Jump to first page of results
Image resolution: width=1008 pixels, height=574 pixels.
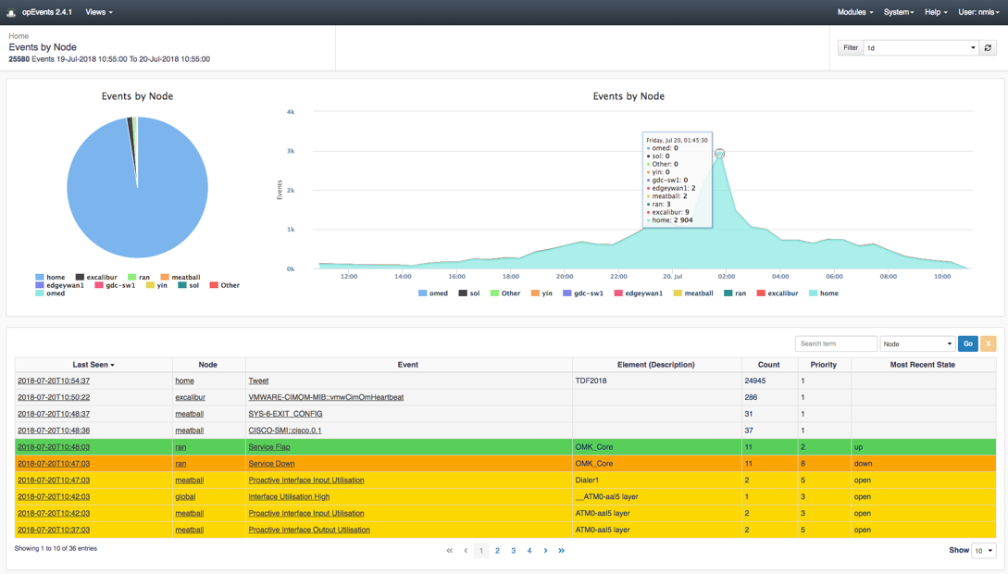point(450,551)
